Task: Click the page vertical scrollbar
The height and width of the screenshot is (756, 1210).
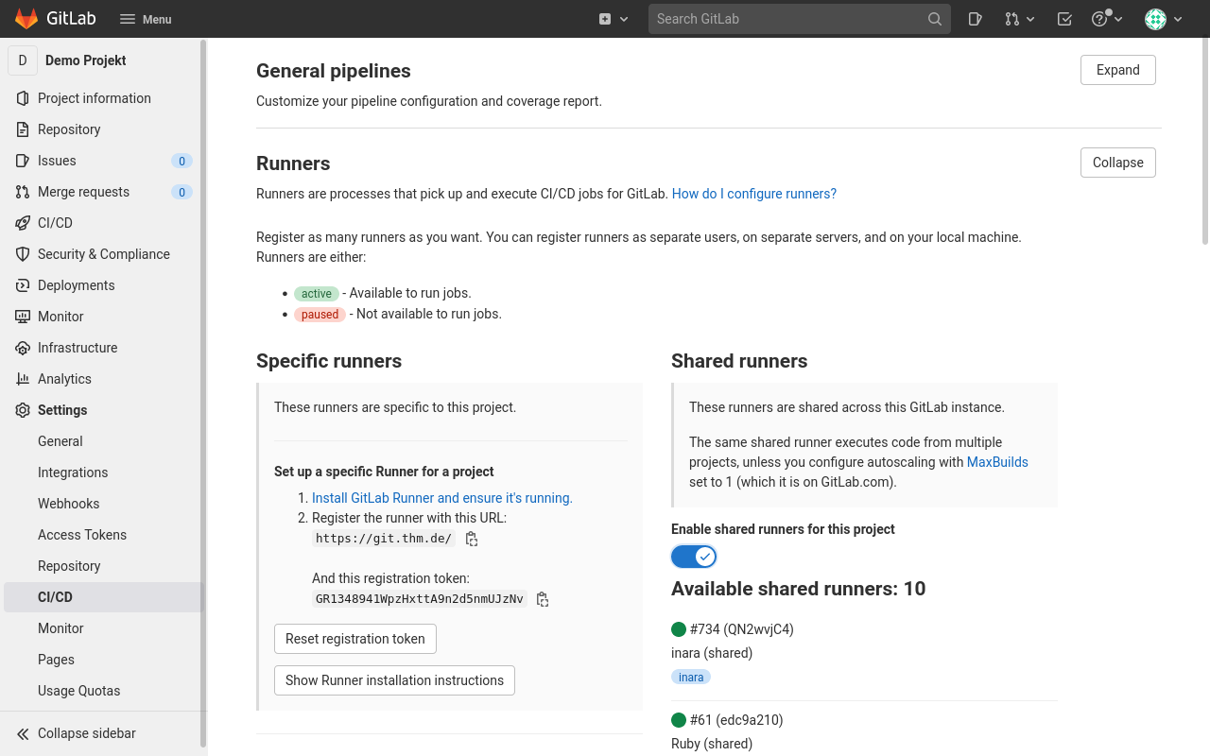Action: (1204, 142)
